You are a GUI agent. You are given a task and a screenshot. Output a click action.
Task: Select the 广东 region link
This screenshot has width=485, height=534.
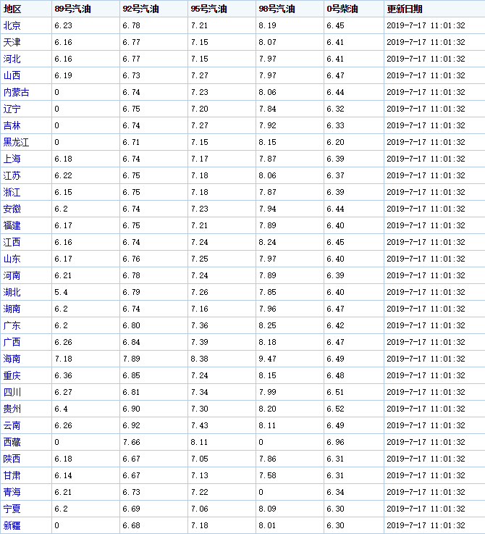[12, 326]
